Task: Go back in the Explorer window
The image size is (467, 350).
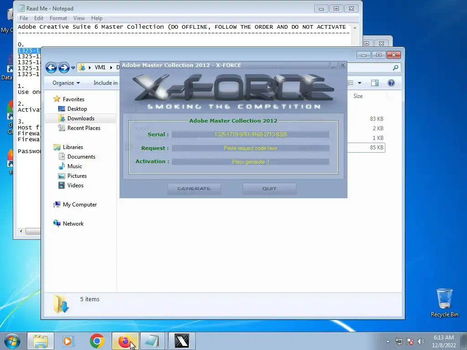Action: (x=51, y=67)
